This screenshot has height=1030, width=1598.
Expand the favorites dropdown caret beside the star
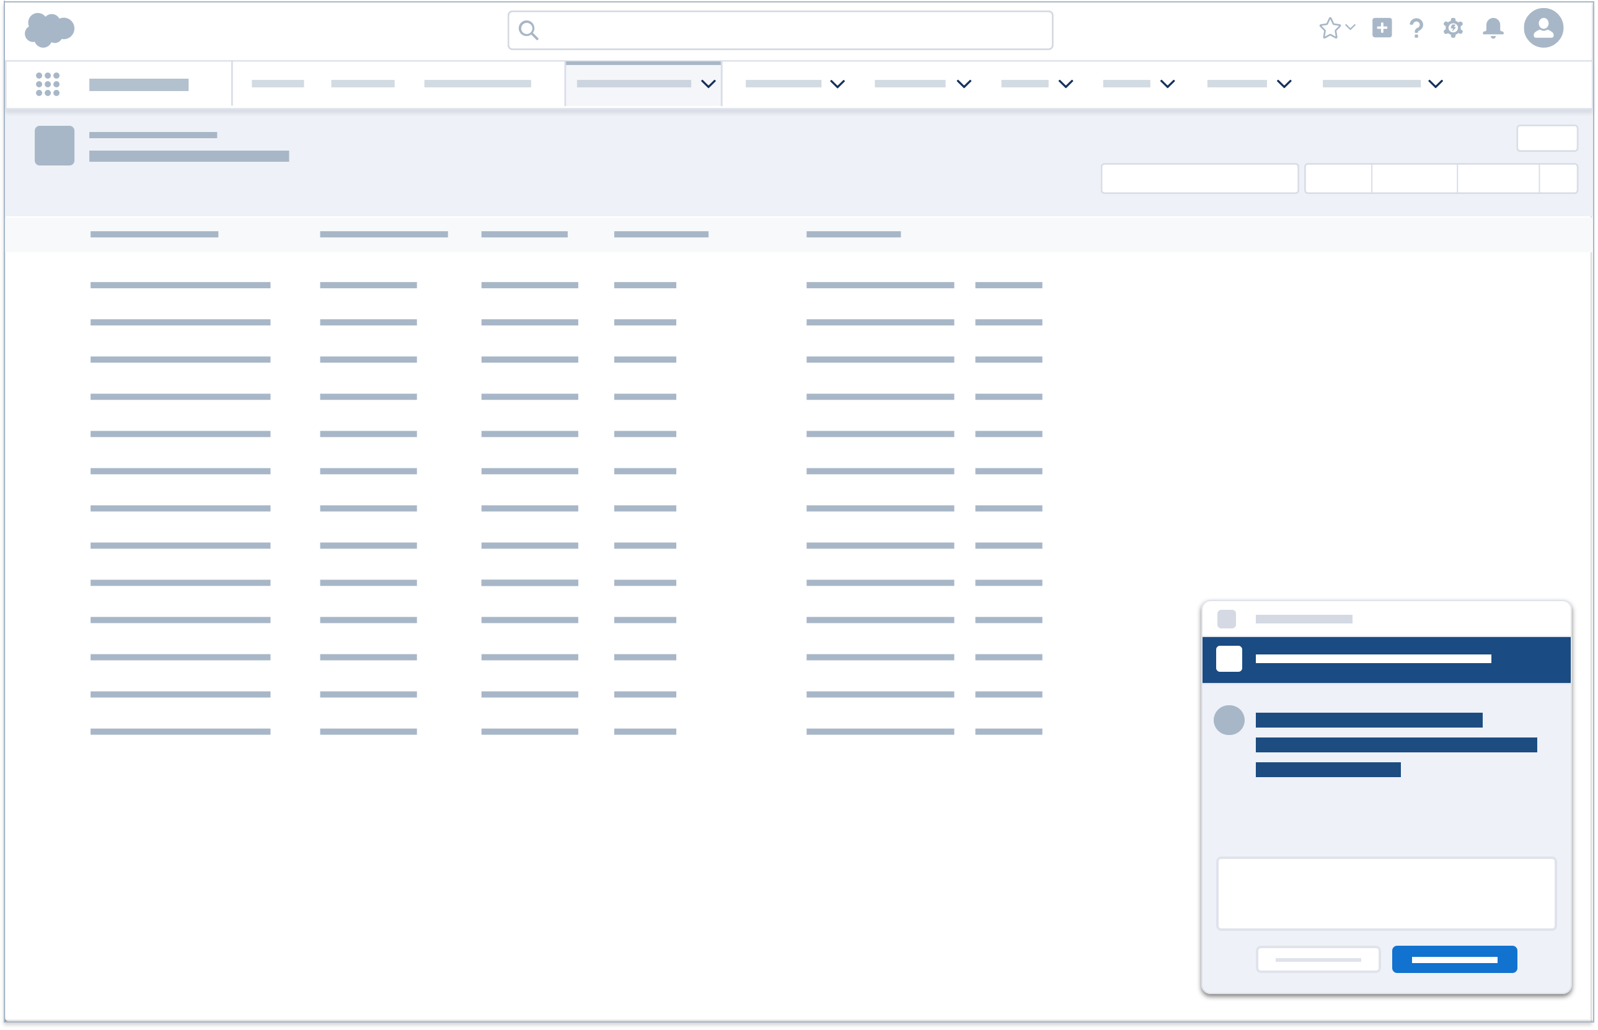pyautogui.click(x=1349, y=29)
